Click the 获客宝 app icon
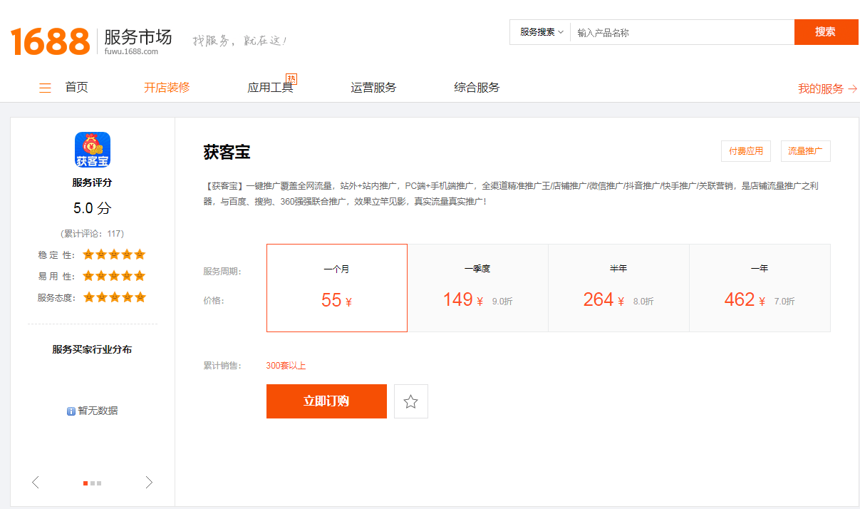 (93, 150)
